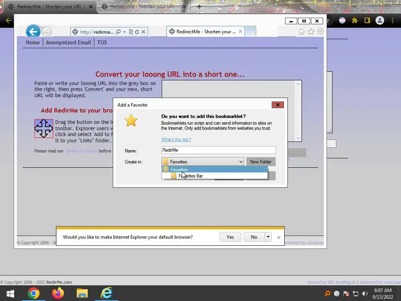Screen dimensions: 401x301
Task: Open the Windows Start menu
Action: coord(10,293)
